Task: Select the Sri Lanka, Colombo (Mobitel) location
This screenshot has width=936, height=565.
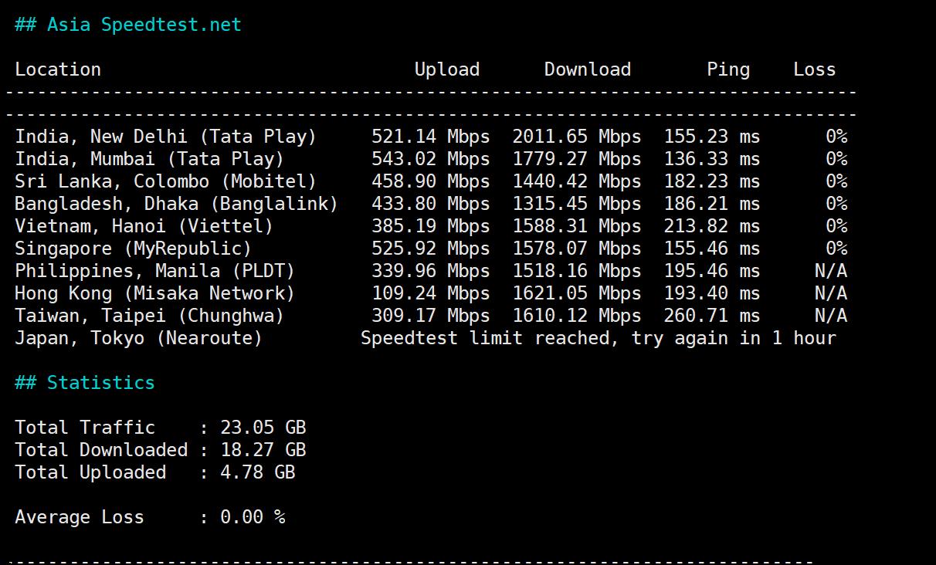Action: coord(166,181)
